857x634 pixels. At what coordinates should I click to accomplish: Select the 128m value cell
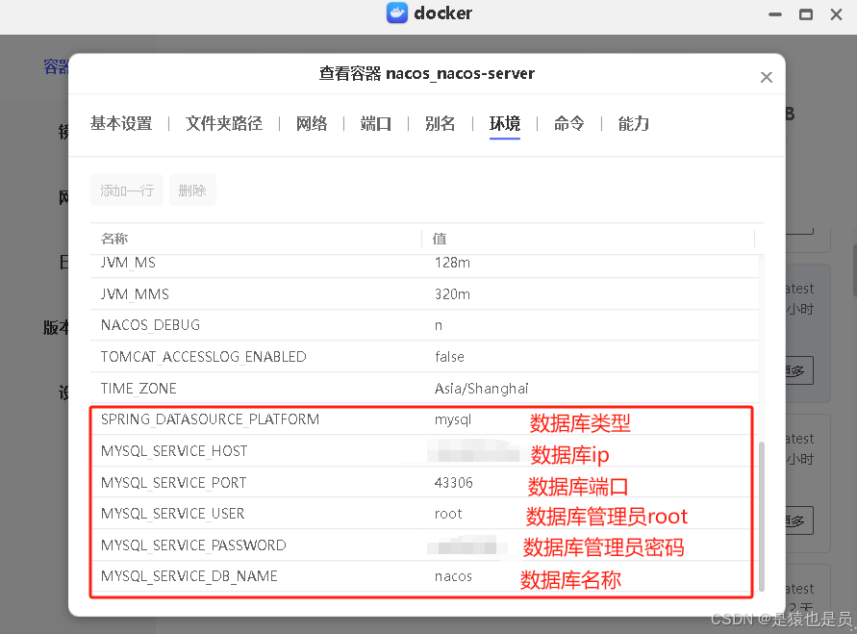453,263
